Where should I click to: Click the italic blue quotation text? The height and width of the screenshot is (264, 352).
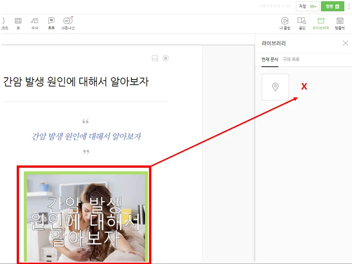[x=86, y=137]
